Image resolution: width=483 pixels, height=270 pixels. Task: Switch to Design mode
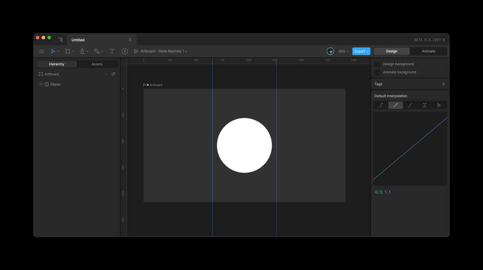[392, 51]
